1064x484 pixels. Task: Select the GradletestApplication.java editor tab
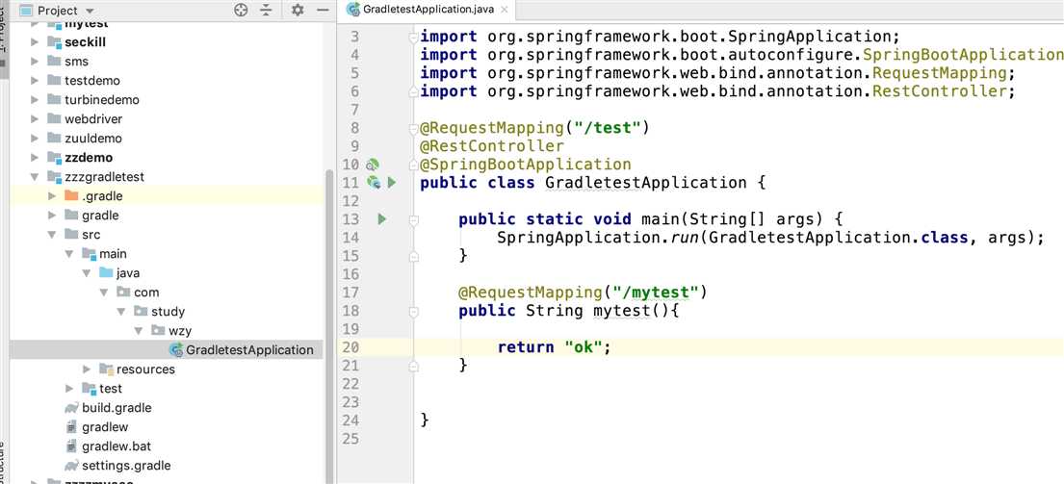click(x=428, y=10)
